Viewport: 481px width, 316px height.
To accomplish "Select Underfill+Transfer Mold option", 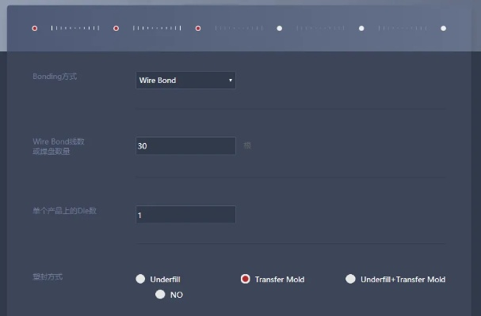I will [x=350, y=279].
